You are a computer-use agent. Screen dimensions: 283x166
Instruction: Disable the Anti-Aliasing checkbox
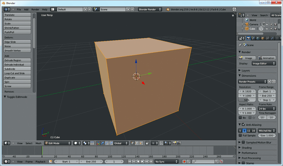(x=243, y=125)
